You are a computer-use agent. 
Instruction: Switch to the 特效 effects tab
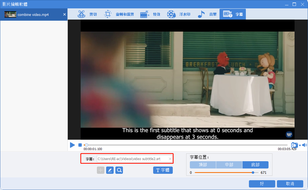[x=150, y=14]
